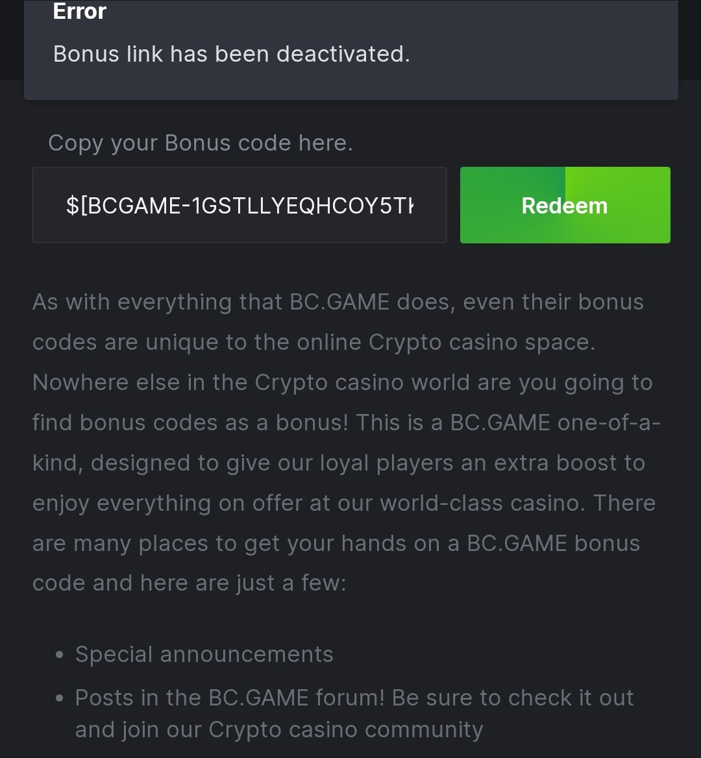701x758 pixels.
Task: Click the bullet dot beside 'Posts in the'
Action: tap(60, 699)
